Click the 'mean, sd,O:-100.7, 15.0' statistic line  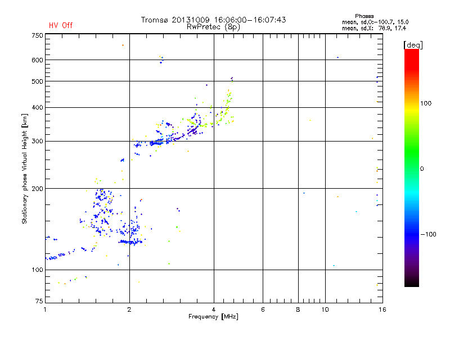coord(375,22)
